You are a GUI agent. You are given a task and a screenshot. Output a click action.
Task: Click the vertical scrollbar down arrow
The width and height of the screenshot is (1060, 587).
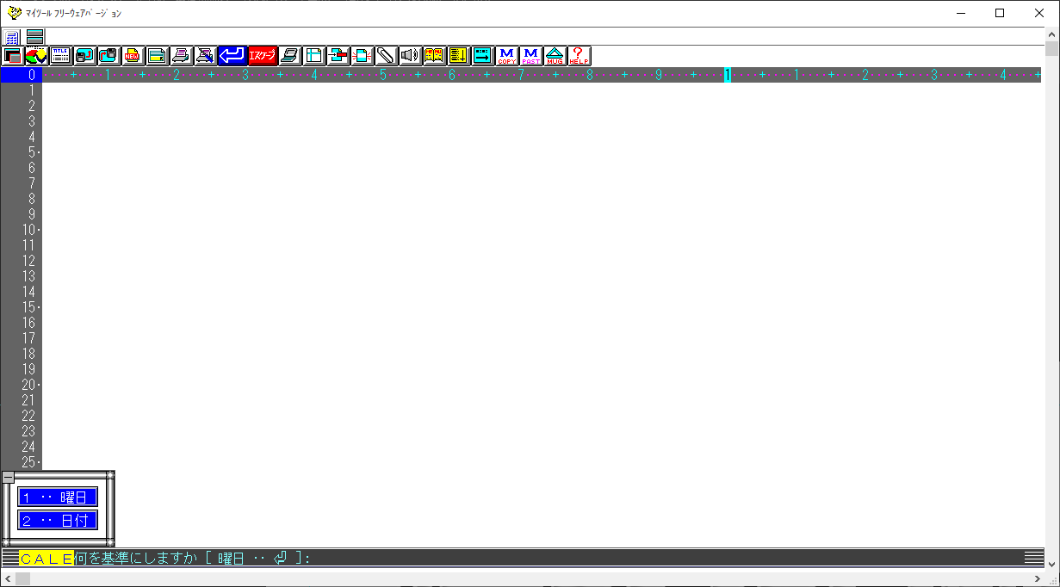pyautogui.click(x=1052, y=564)
